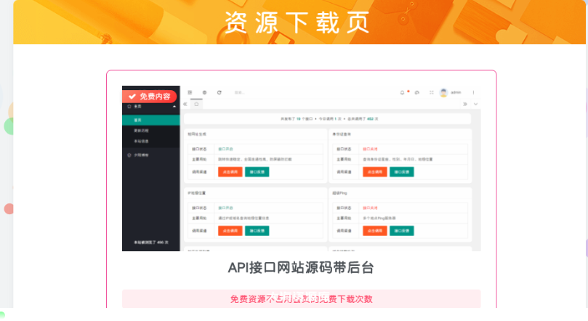Click the double-left arrow on the tab bar

[185, 104]
